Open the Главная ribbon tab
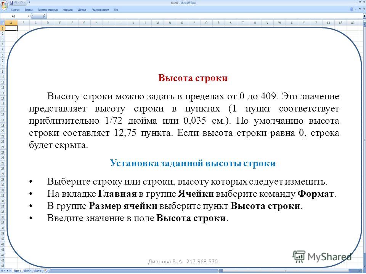 [15, 10]
